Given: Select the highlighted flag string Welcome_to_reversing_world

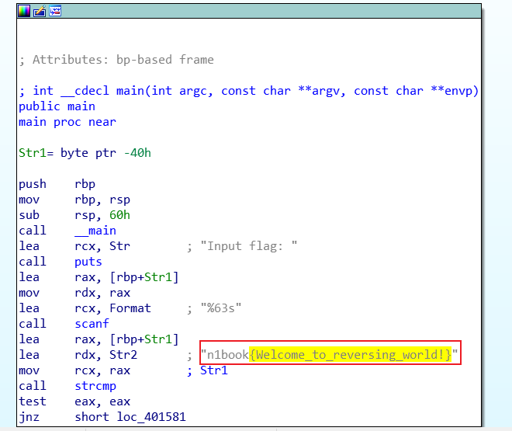Looking at the screenshot, I should (x=351, y=355).
